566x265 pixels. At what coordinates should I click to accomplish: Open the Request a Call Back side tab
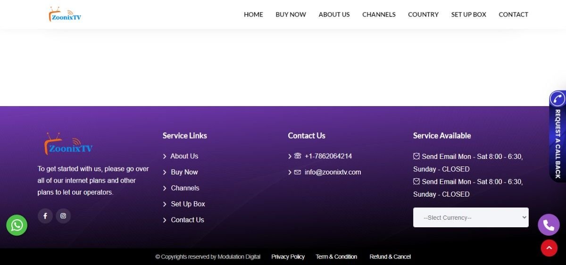(558, 137)
